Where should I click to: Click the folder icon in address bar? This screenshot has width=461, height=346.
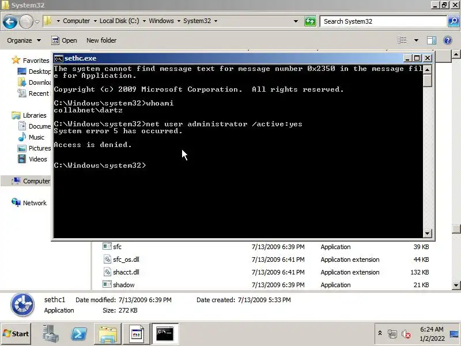click(47, 21)
